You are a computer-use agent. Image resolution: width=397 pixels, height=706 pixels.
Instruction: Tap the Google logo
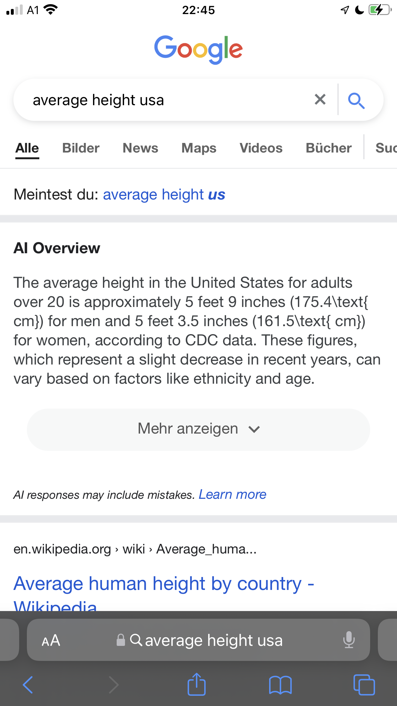click(x=198, y=49)
